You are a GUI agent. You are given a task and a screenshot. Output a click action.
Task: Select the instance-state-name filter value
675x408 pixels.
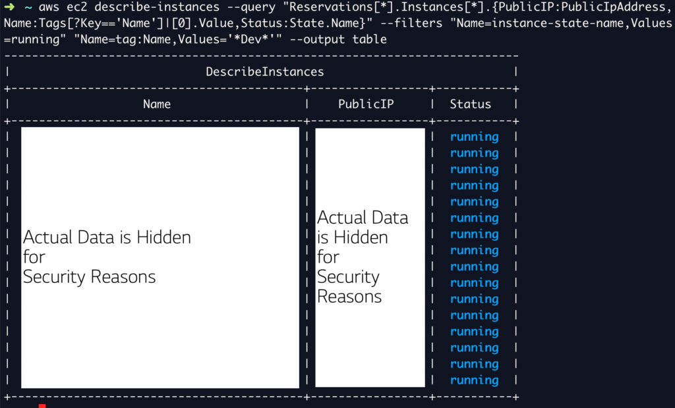point(557,23)
